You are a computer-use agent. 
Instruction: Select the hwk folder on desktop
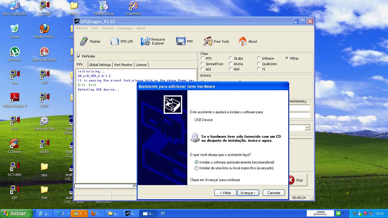click(44, 192)
